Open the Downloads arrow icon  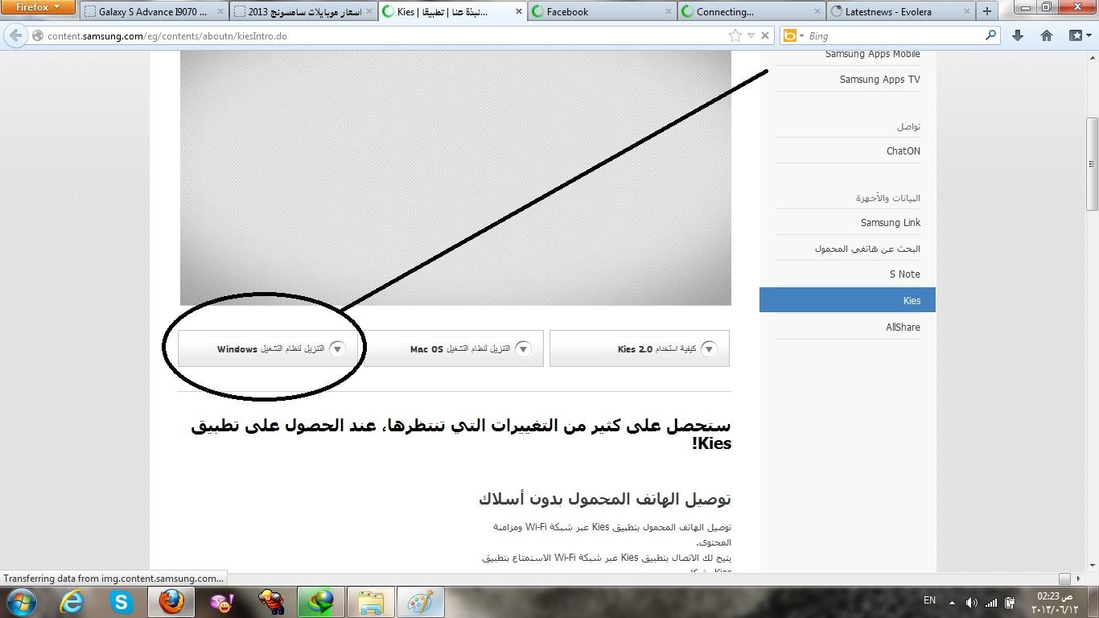(x=1018, y=35)
